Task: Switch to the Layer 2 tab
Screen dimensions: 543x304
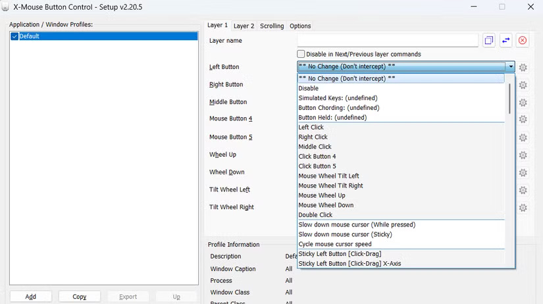Action: (x=244, y=26)
